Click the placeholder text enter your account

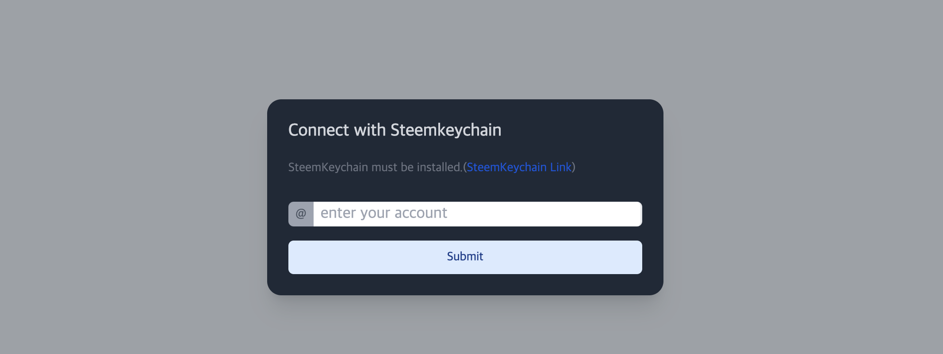click(x=384, y=213)
